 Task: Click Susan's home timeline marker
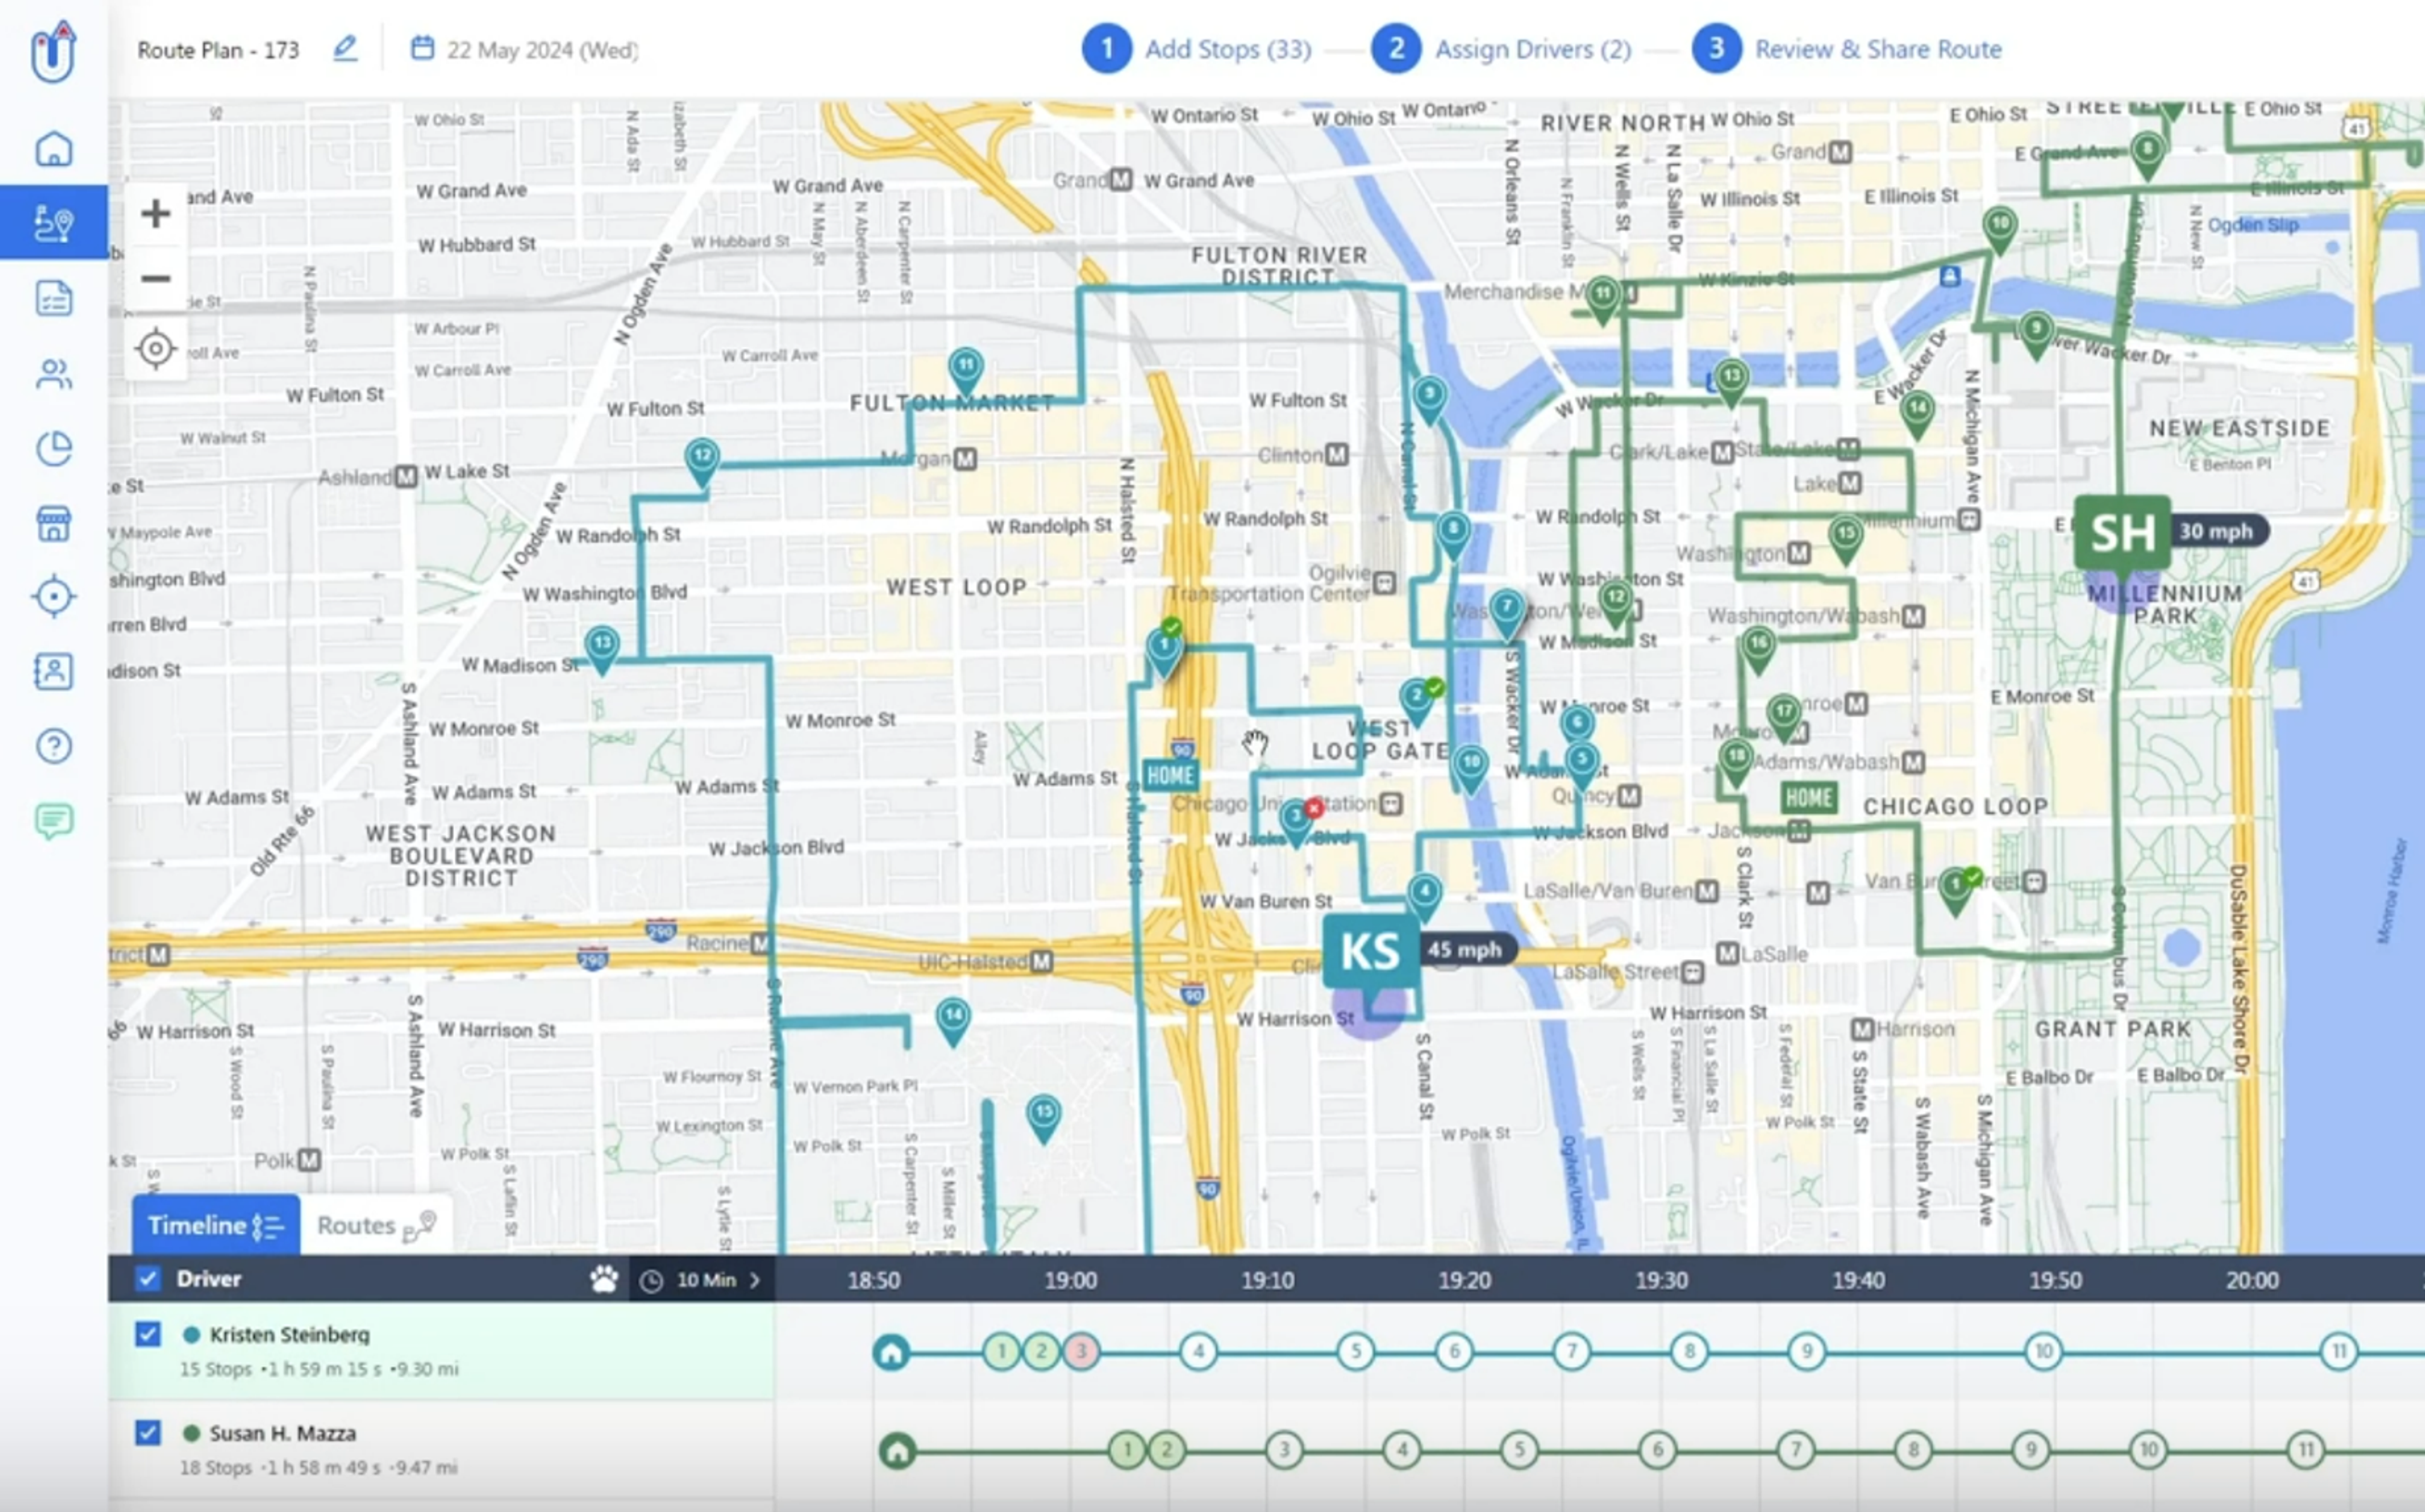tap(897, 1450)
